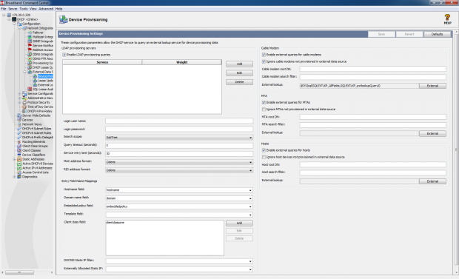
Task: Click the DDNS PTR Records icon
Action: click(30, 58)
